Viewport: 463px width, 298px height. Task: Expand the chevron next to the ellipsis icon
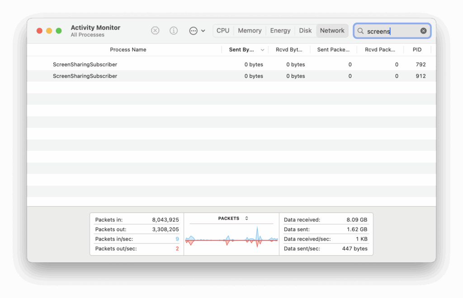coord(203,31)
